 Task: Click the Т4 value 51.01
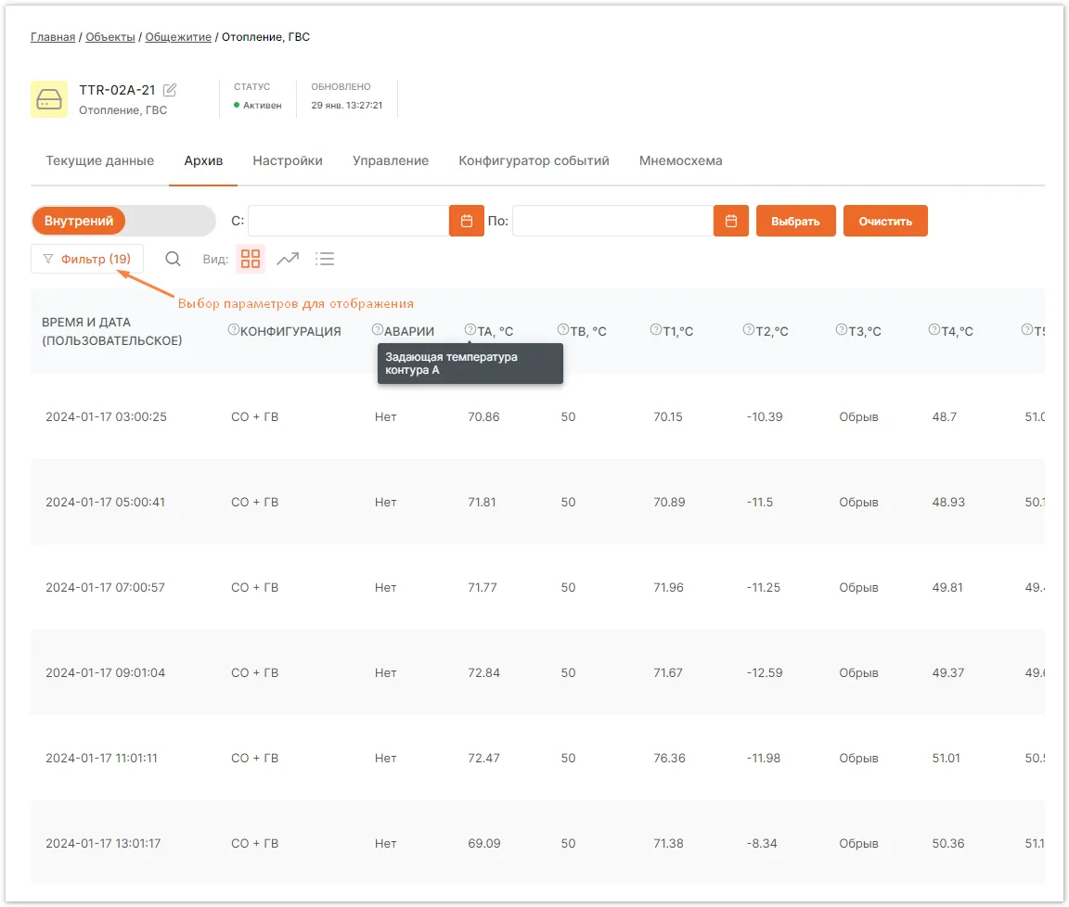click(946, 758)
